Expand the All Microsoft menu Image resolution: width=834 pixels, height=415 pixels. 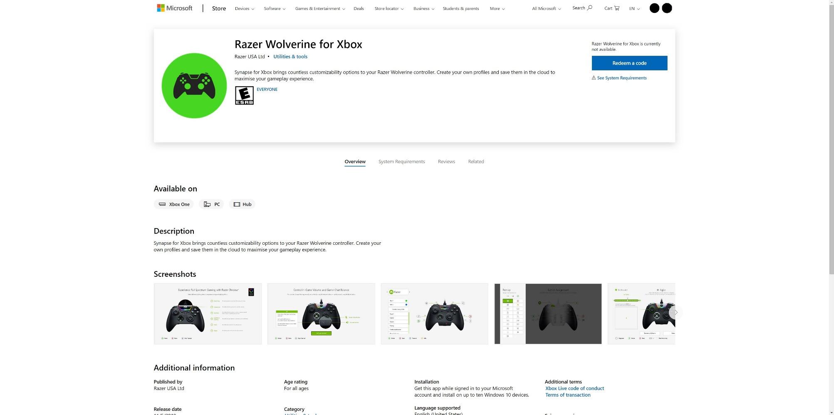(546, 8)
